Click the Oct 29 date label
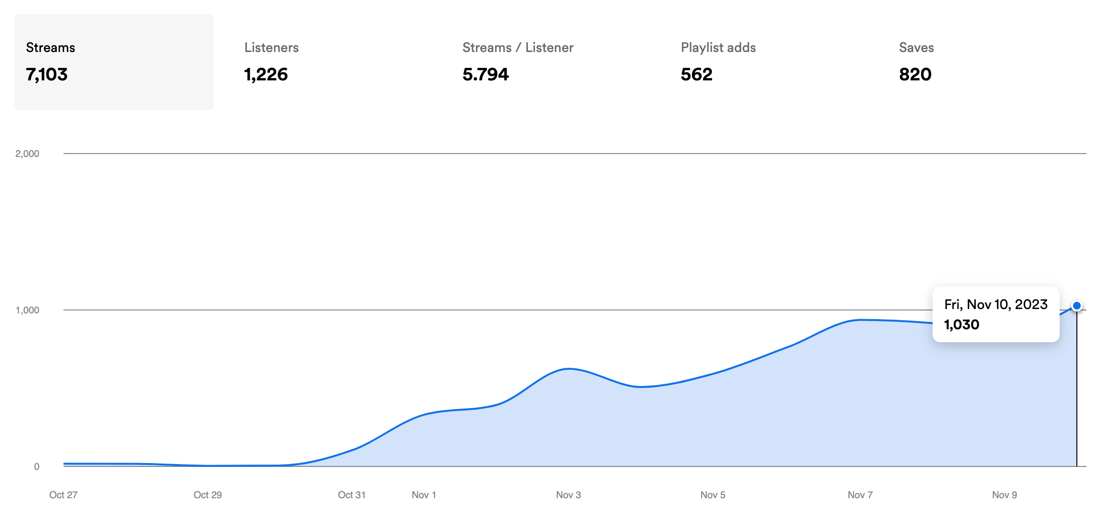The height and width of the screenshot is (517, 1099). click(207, 495)
